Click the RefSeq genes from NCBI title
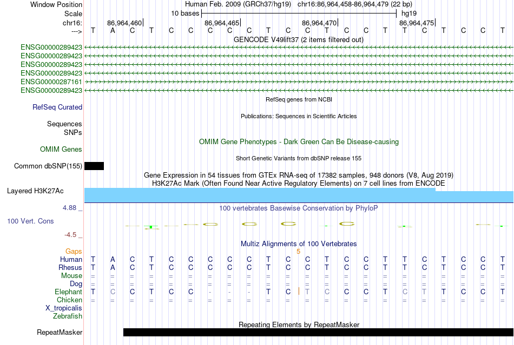514x345 pixels. 299,99
